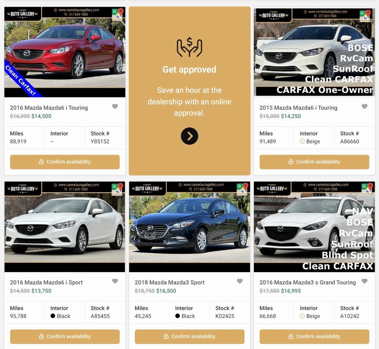This screenshot has width=379, height=349.
Task: View photo of black 2018 Mazda3
Action: point(189,227)
